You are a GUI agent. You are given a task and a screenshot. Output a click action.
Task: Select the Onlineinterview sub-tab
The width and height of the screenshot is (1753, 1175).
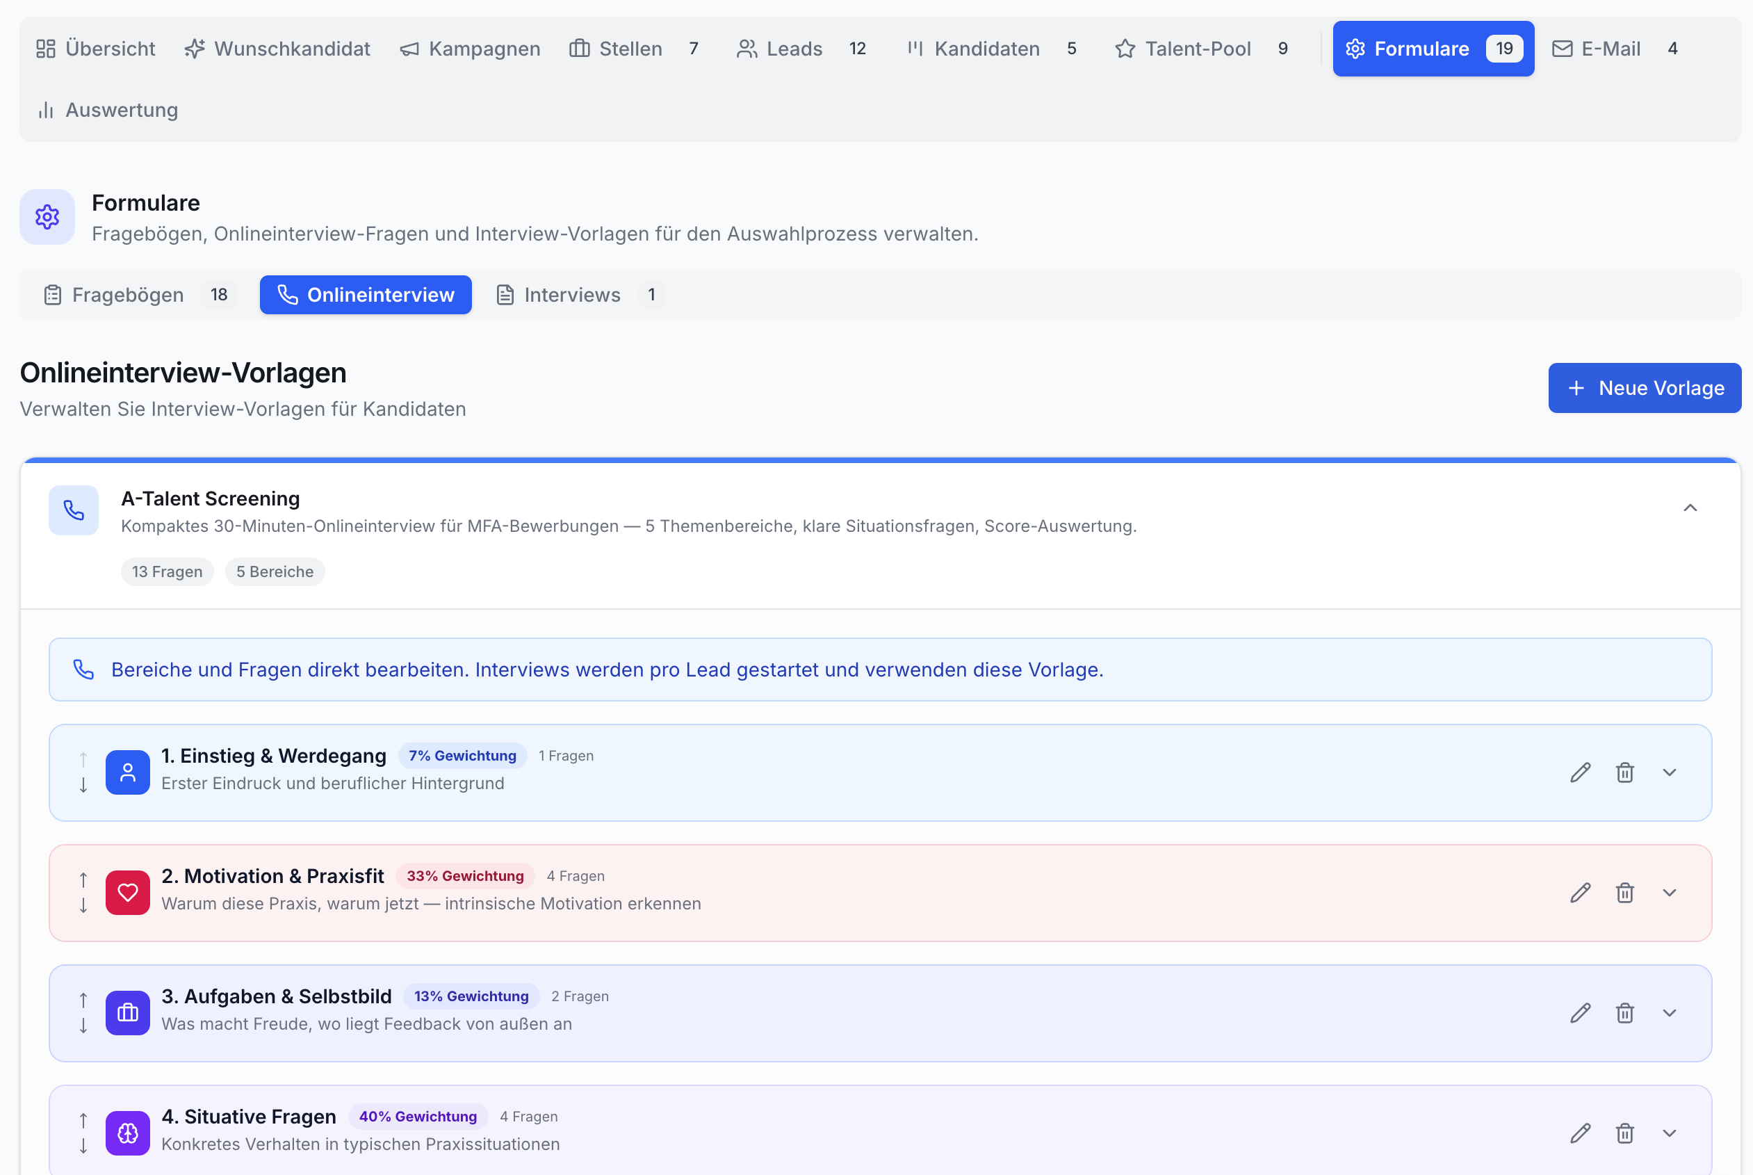click(x=366, y=295)
